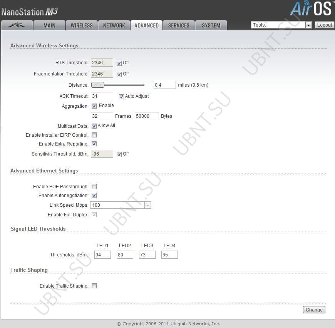Click the Fragmentation Threshold value field

point(102,74)
